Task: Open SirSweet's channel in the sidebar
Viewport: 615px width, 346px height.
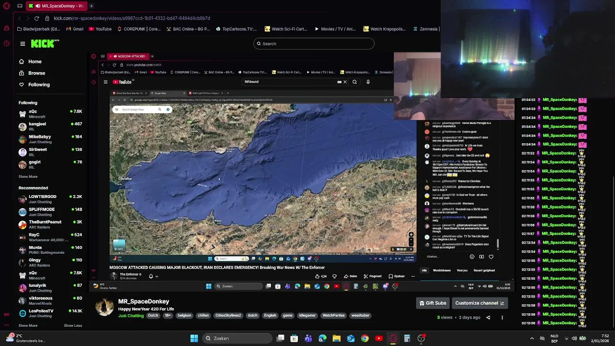Action: [50, 151]
